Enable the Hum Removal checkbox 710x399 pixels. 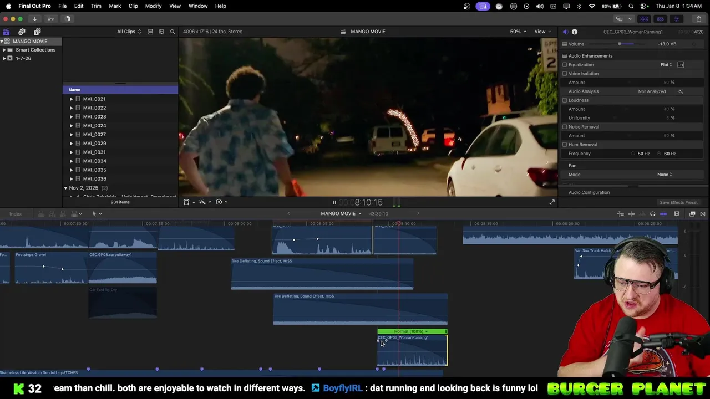coord(565,145)
